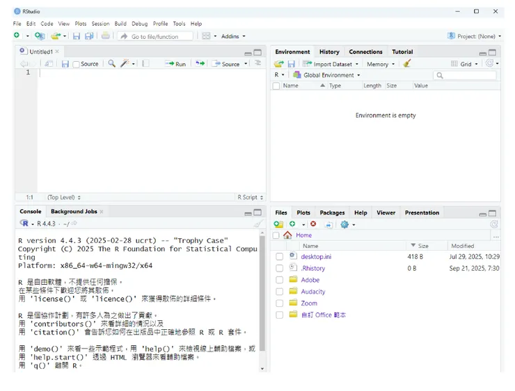Open the Zoom folder link

[309, 303]
